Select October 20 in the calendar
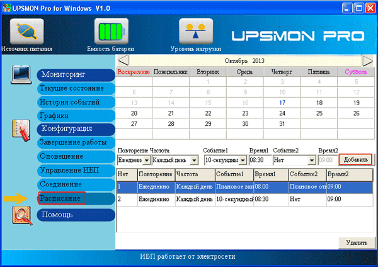 click(x=134, y=113)
